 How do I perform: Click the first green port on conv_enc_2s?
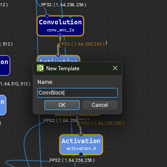coord(62,17)
